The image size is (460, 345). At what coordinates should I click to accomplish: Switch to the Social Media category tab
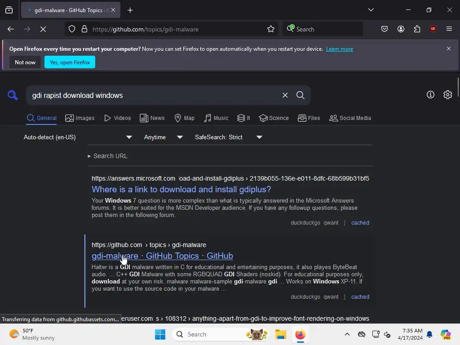[350, 118]
